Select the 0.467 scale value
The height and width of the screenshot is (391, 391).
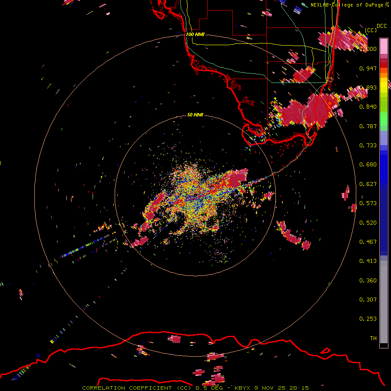pos(368,242)
